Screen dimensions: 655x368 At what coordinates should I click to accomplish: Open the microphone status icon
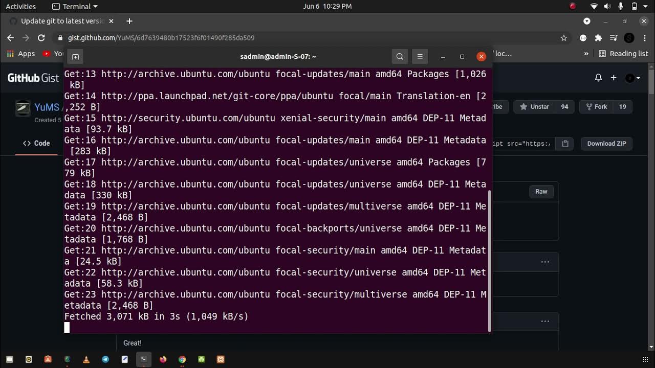pyautogui.click(x=621, y=6)
